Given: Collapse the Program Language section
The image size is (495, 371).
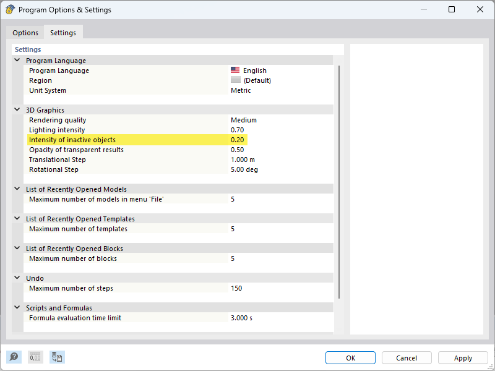Looking at the screenshot, I should click(x=17, y=61).
